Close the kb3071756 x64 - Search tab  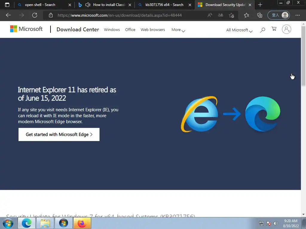(x=190, y=5)
